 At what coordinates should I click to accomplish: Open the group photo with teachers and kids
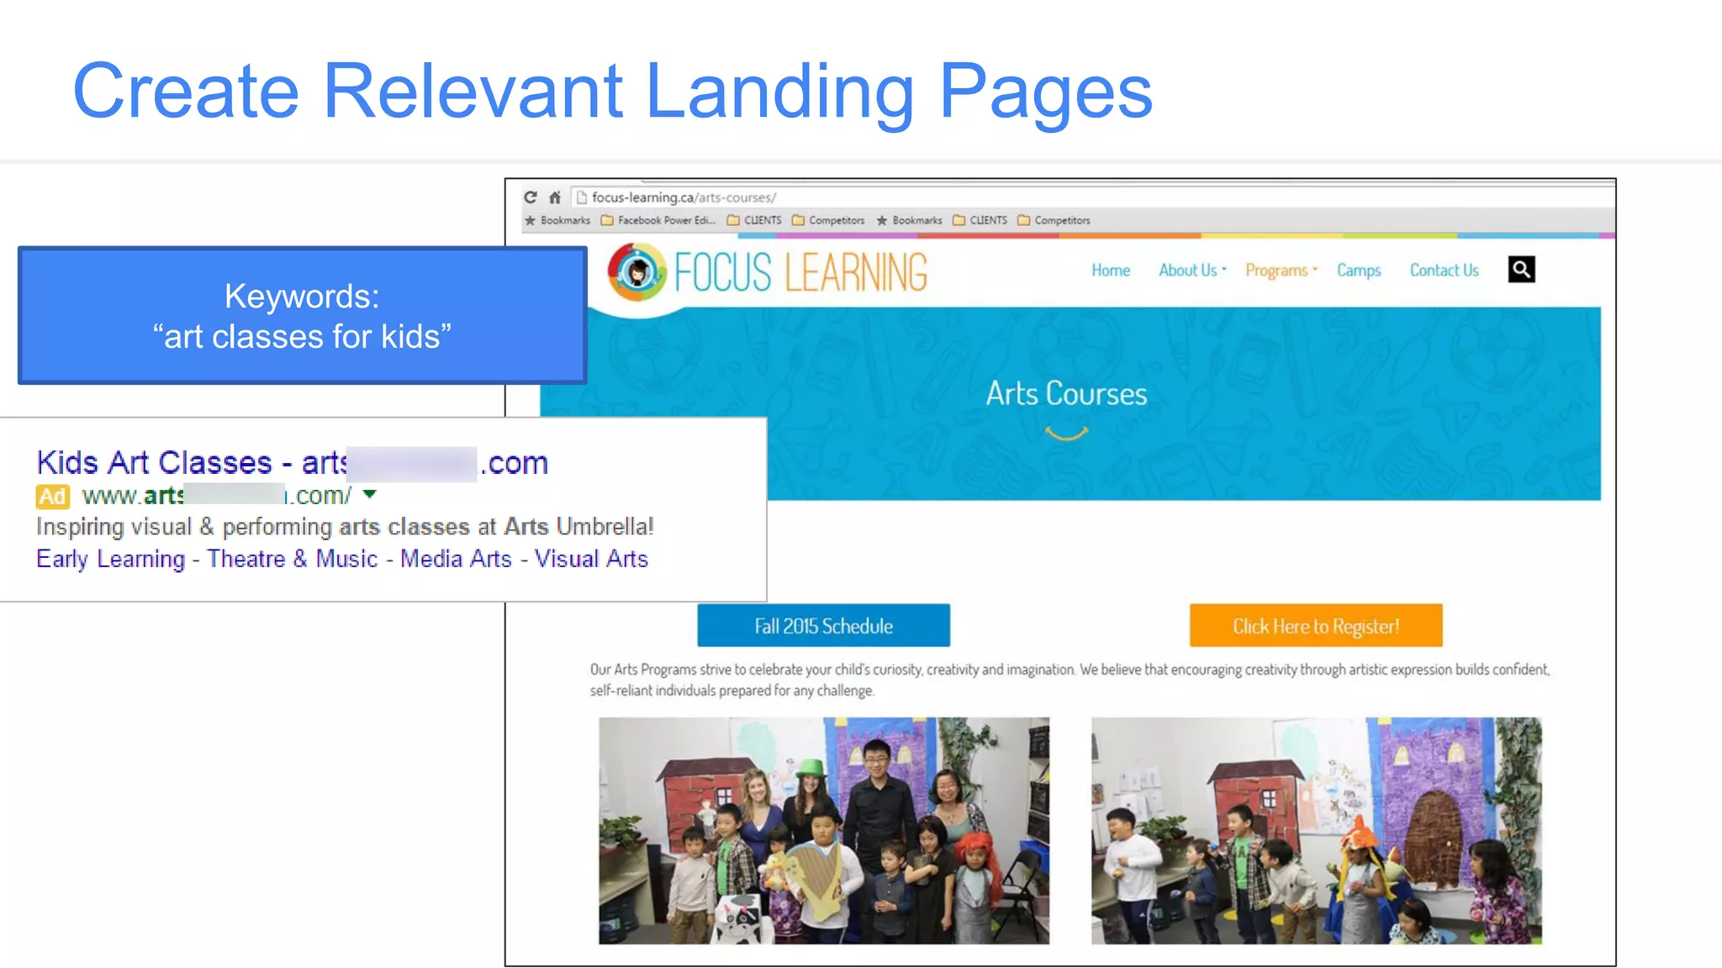point(824,830)
